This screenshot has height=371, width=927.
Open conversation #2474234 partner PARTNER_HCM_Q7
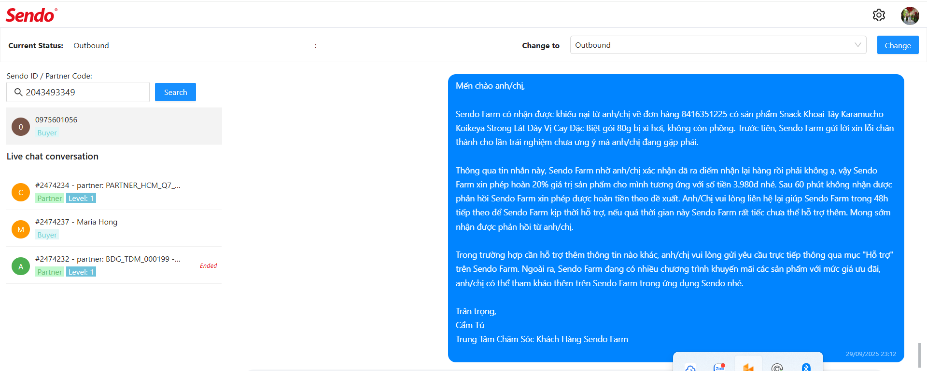click(x=114, y=192)
